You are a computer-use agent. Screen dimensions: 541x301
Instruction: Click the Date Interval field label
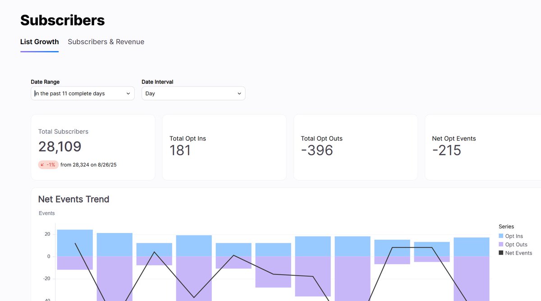(x=157, y=82)
